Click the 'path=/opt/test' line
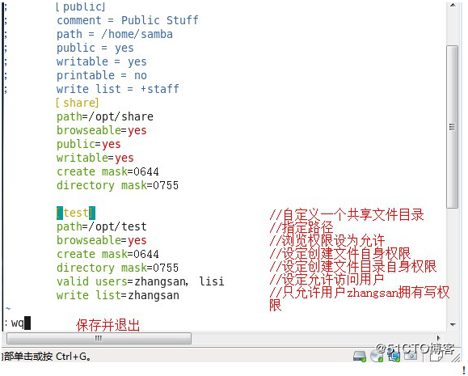This screenshot has height=376, width=468. click(x=102, y=226)
